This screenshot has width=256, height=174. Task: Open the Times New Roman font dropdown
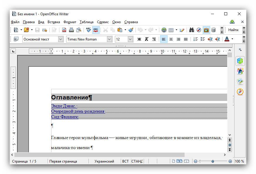pos(109,39)
